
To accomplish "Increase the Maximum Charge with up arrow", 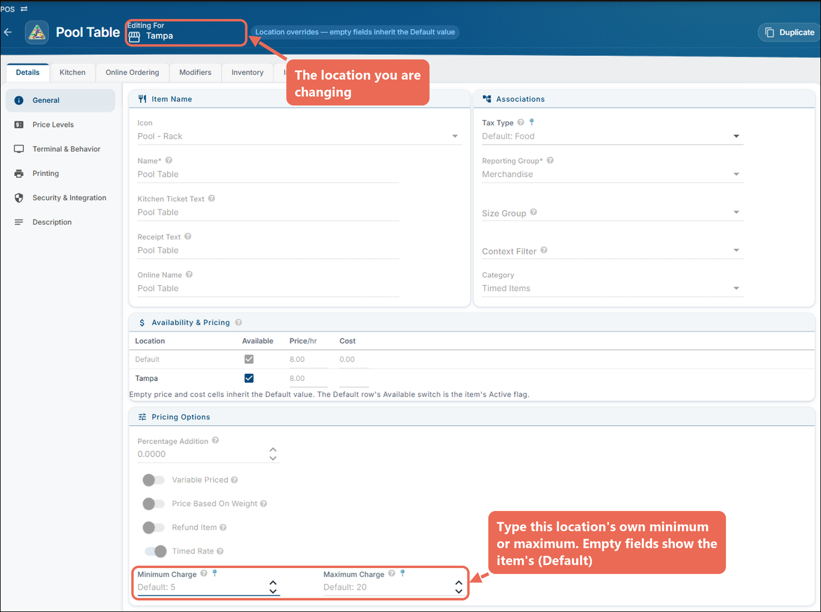I will pyautogui.click(x=459, y=583).
